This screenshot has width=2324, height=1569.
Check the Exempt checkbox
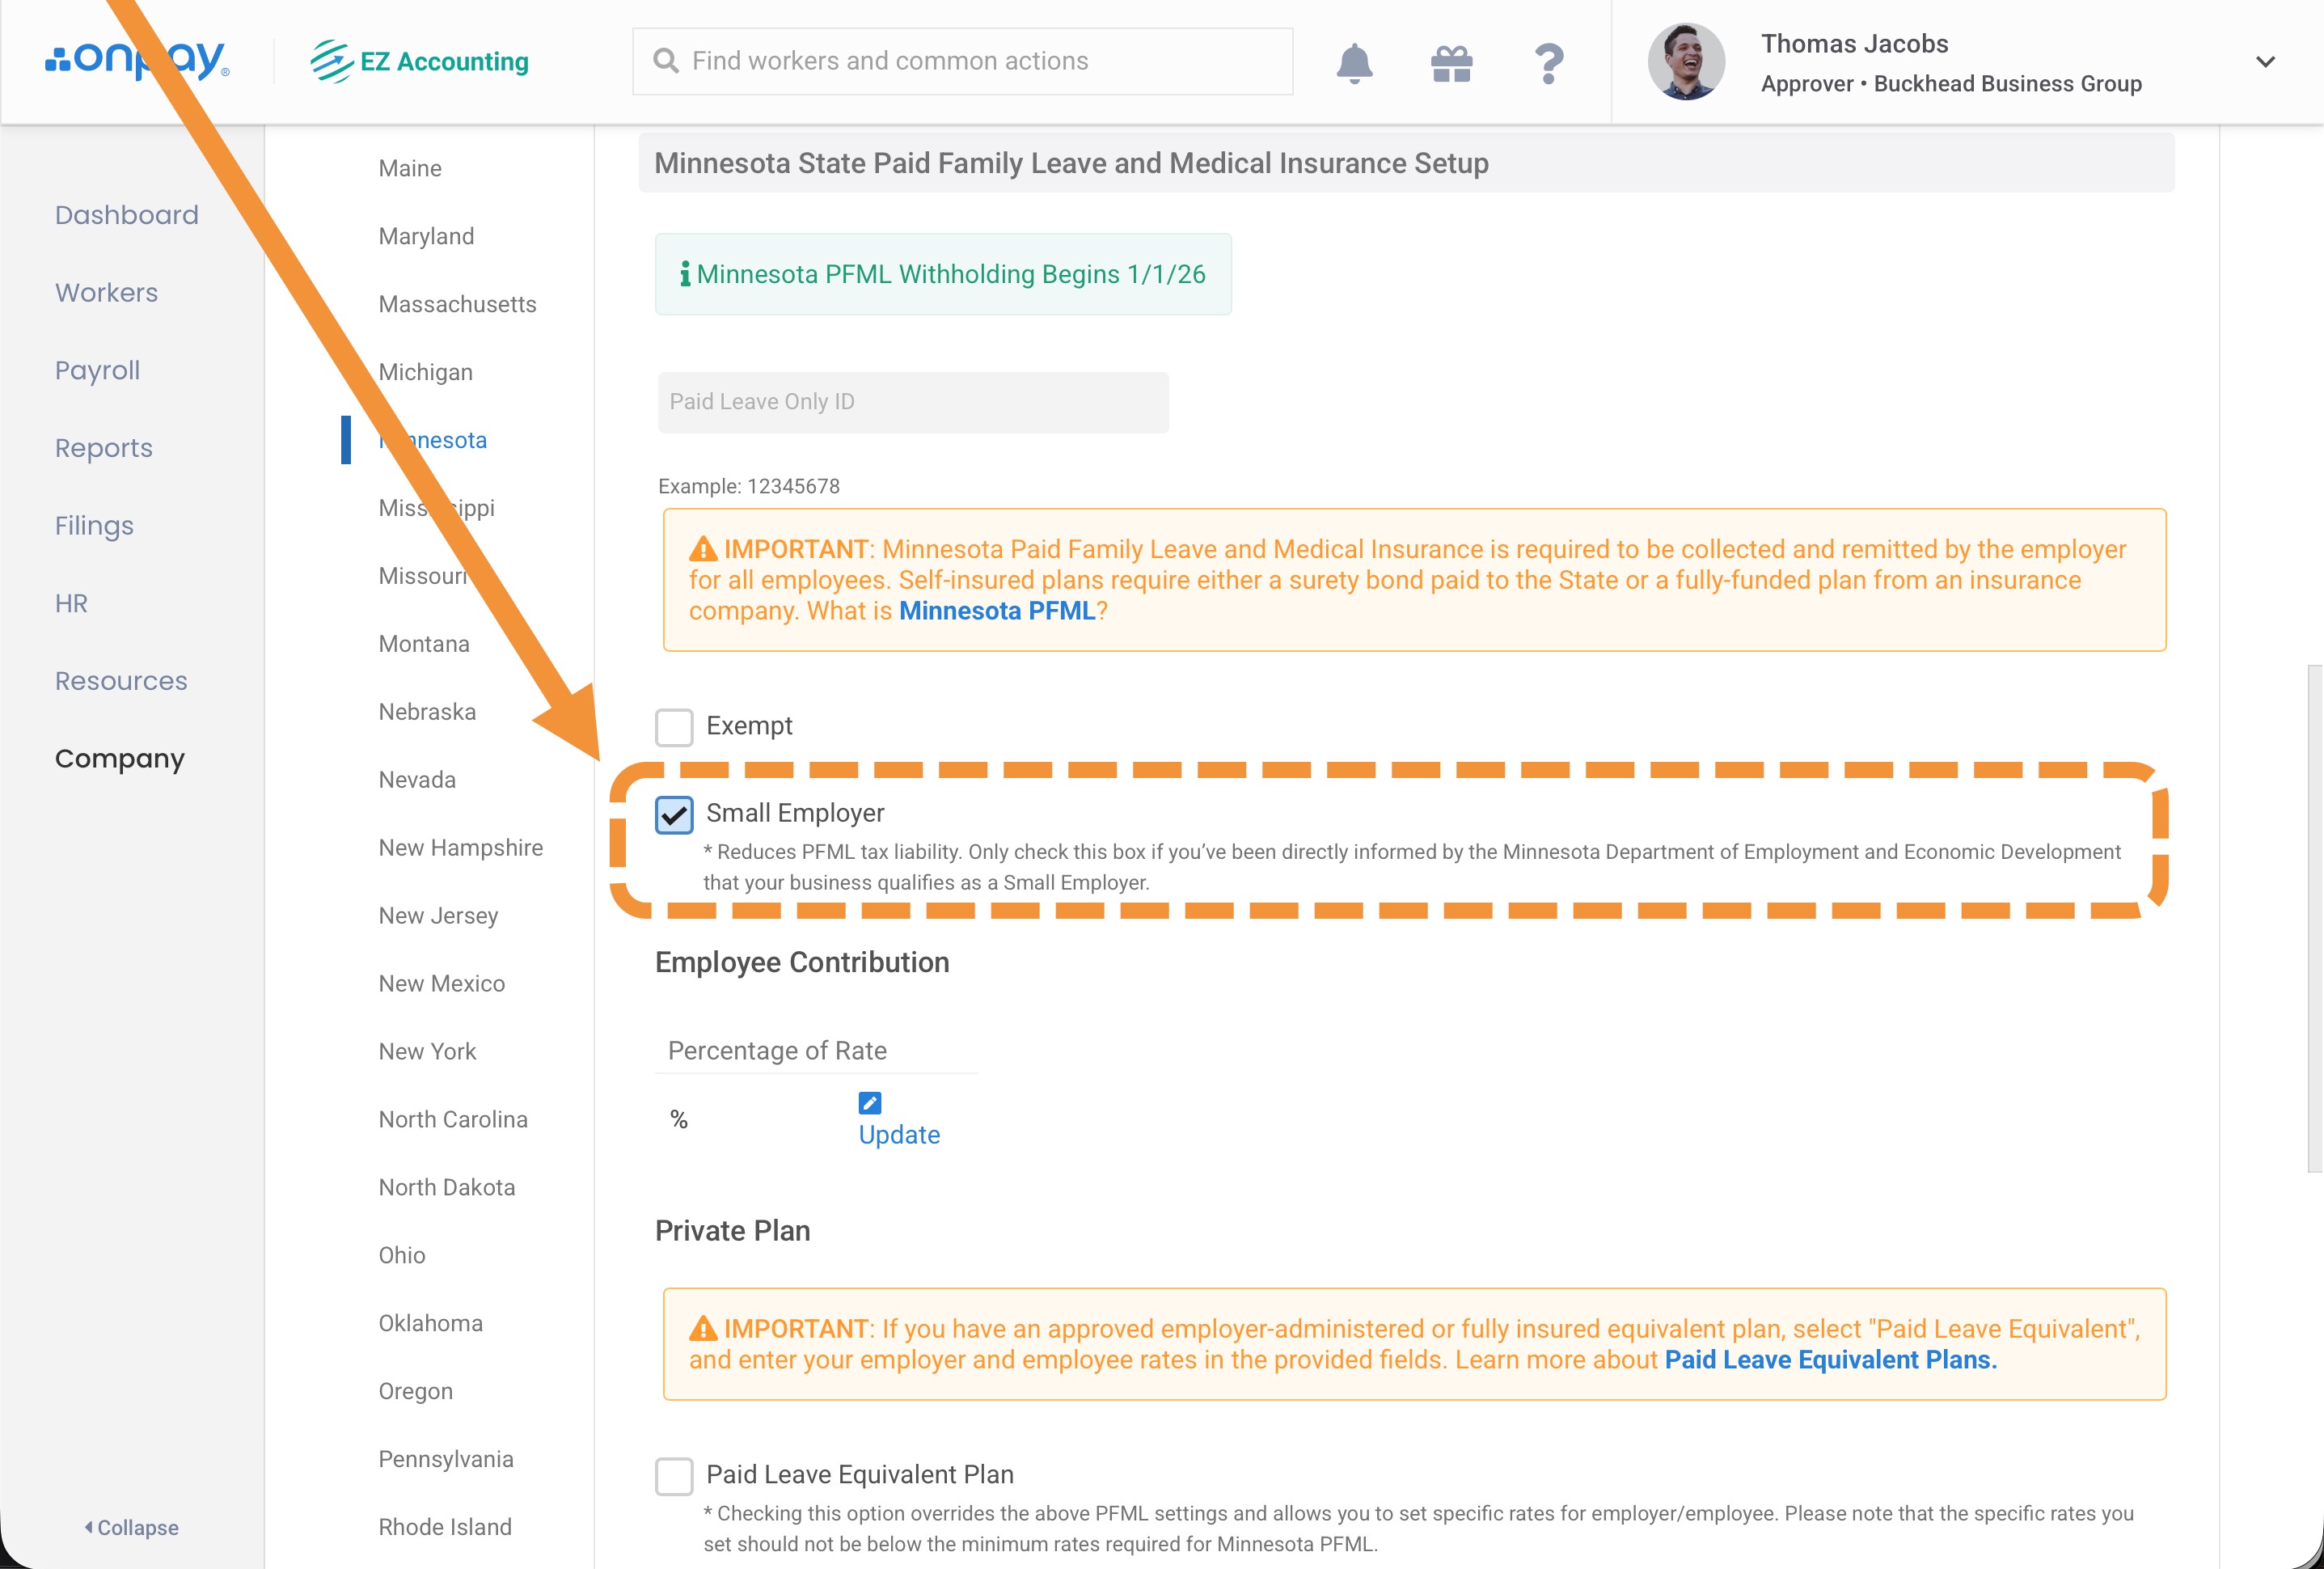674,727
